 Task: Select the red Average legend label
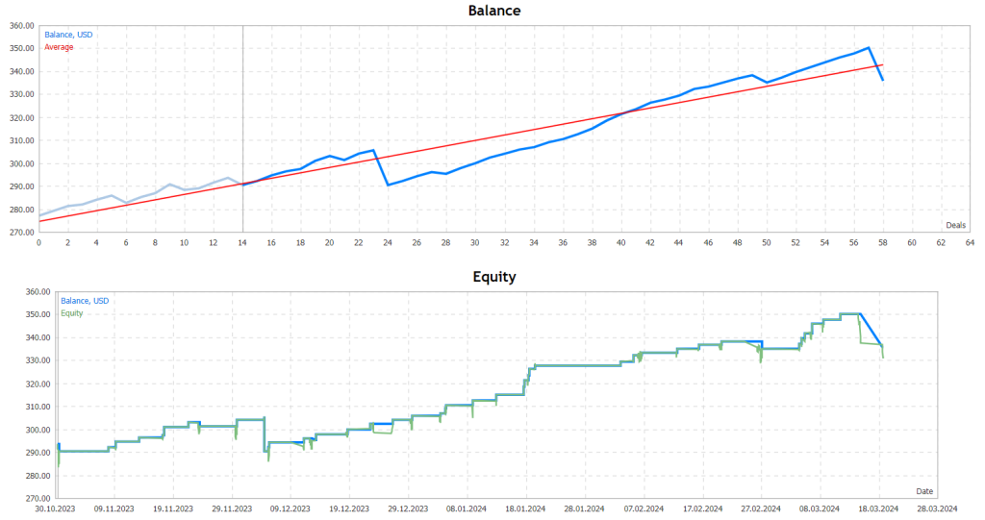[x=59, y=47]
